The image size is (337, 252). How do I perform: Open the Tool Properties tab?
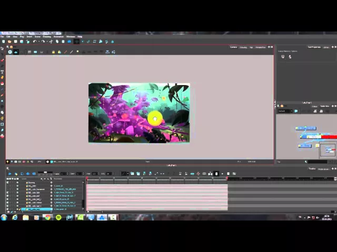[314, 47]
